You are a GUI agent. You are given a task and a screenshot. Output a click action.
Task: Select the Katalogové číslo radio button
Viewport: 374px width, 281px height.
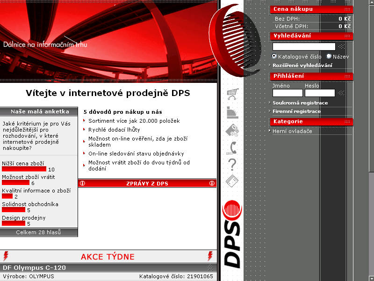click(x=274, y=56)
